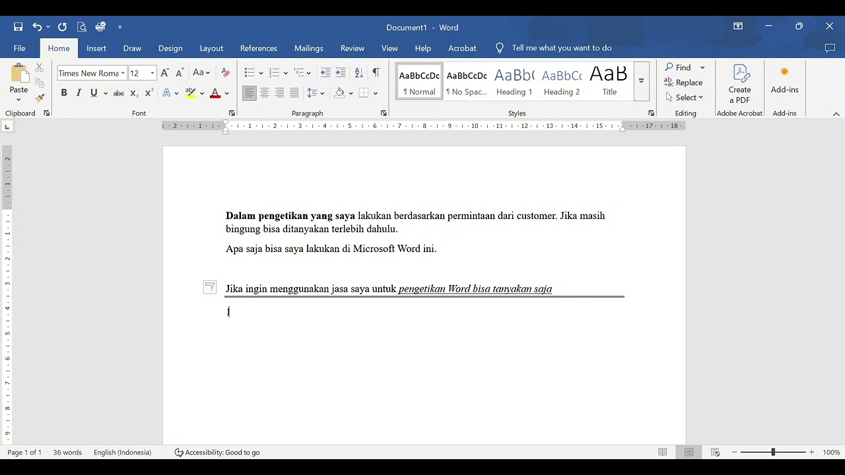The width and height of the screenshot is (845, 475).
Task: Copy the selection
Action: click(x=40, y=83)
